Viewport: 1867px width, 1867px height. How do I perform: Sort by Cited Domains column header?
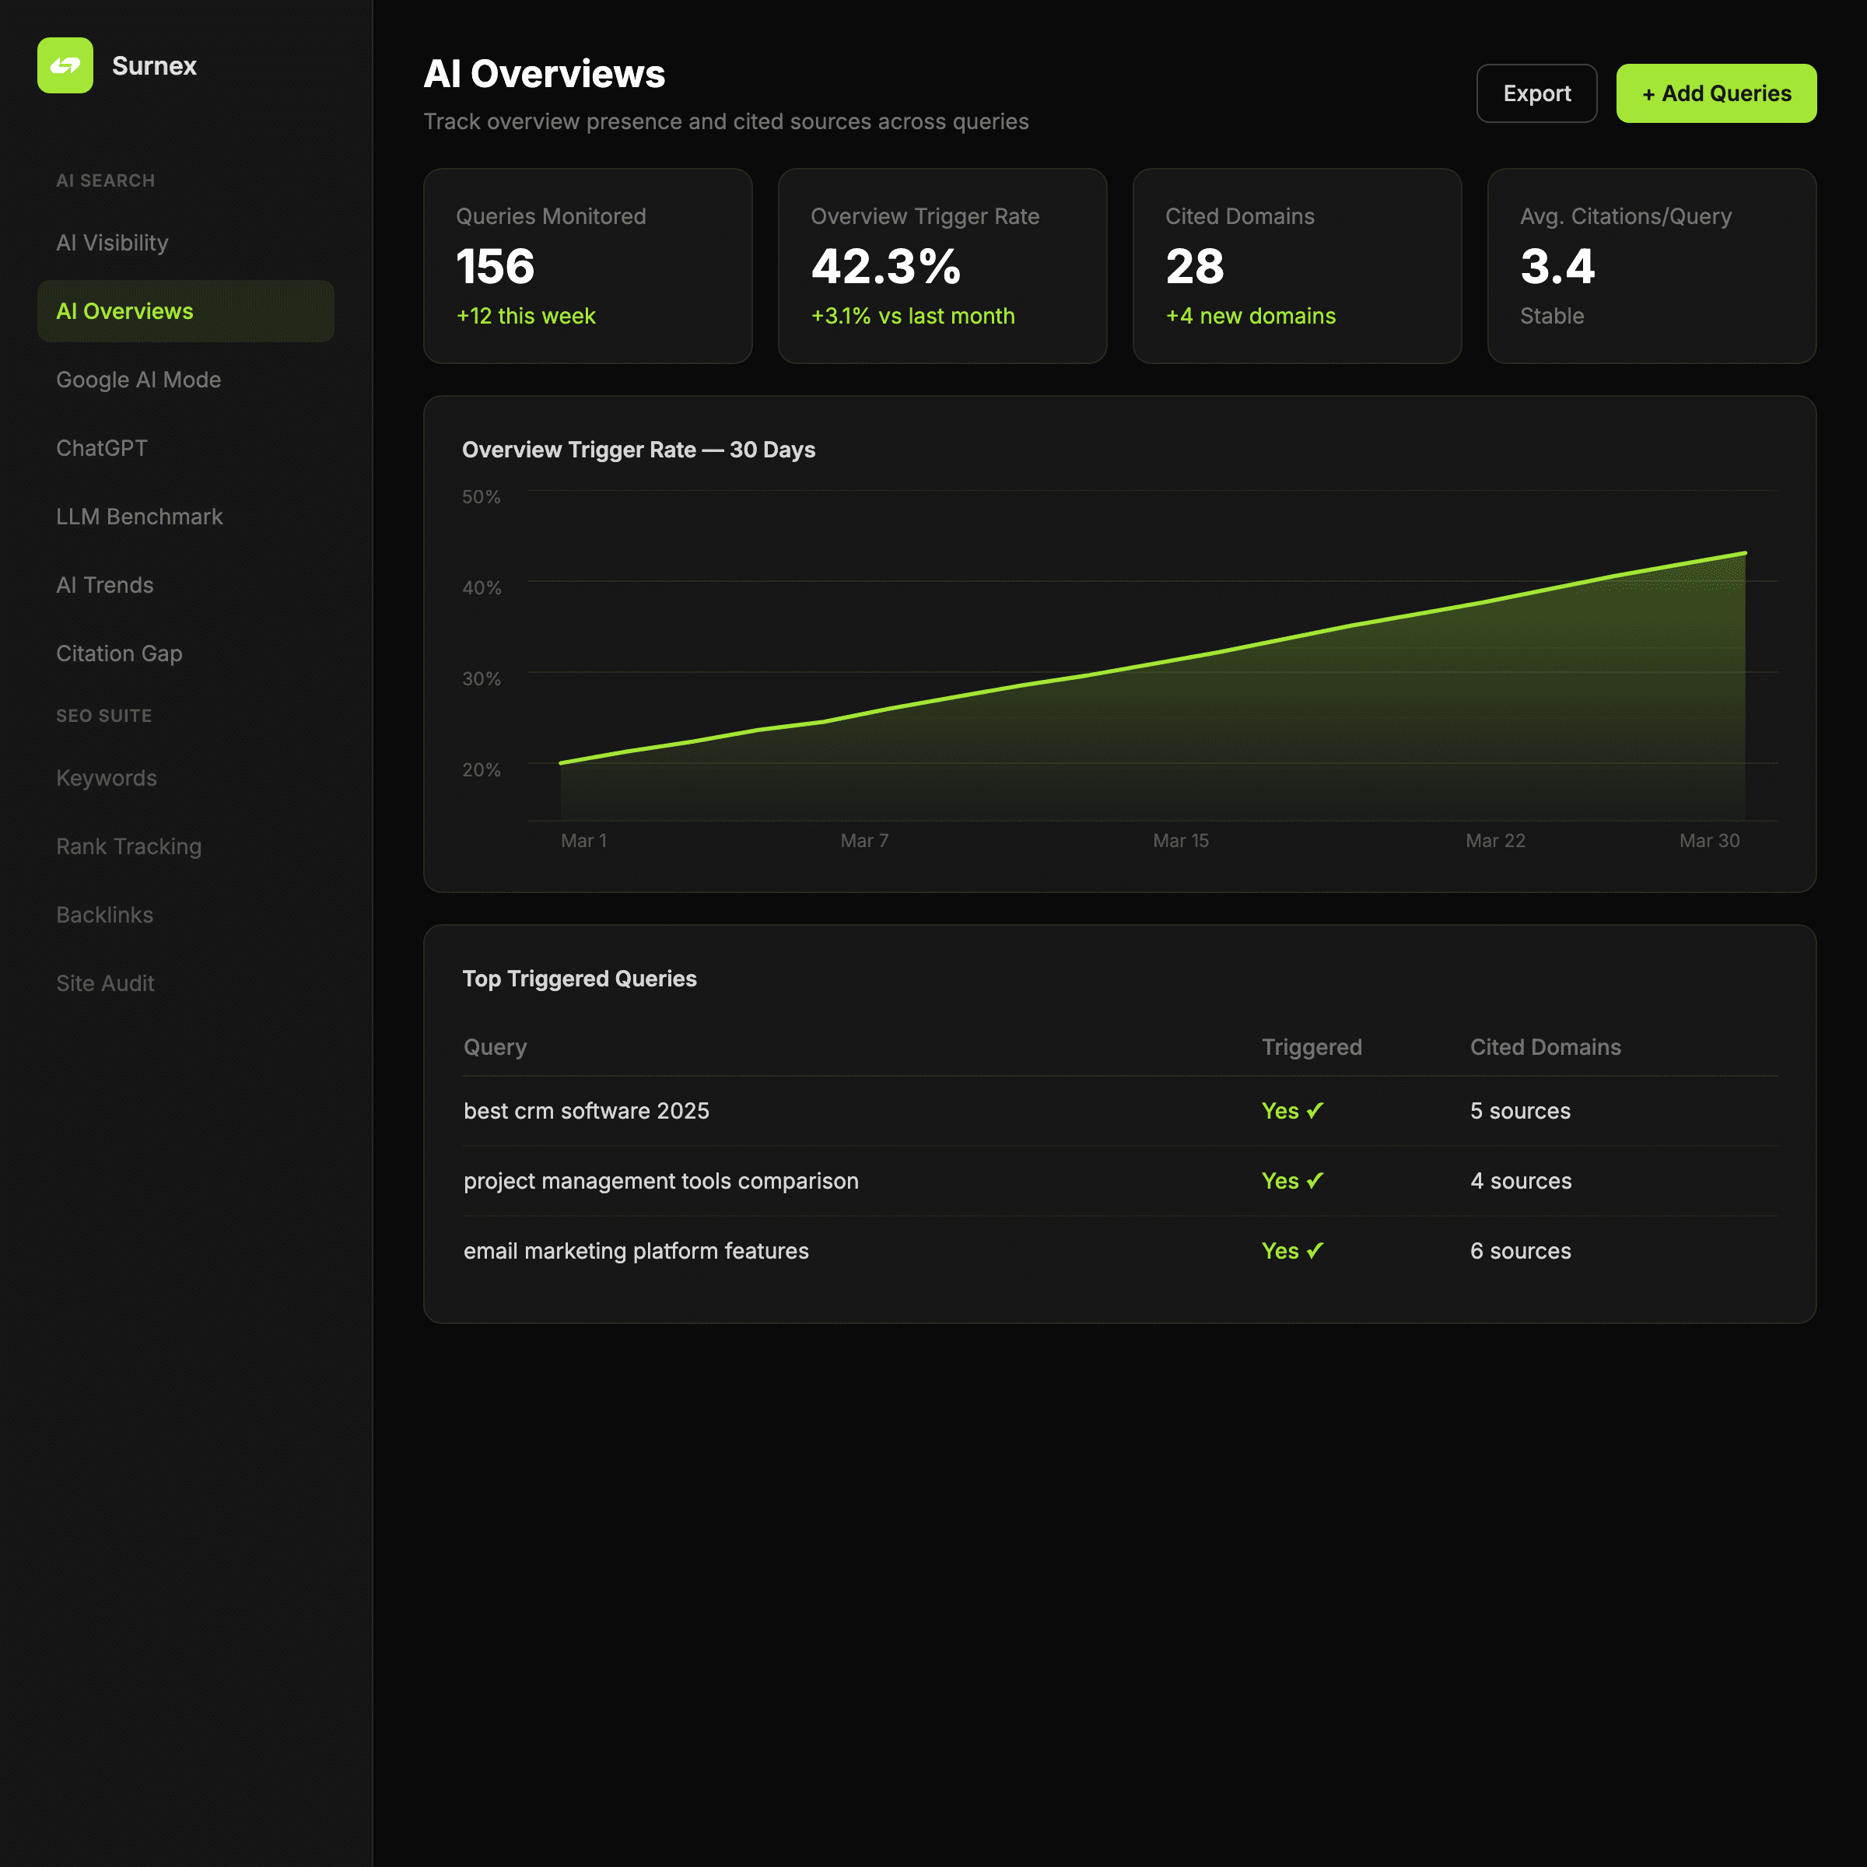1544,1046
